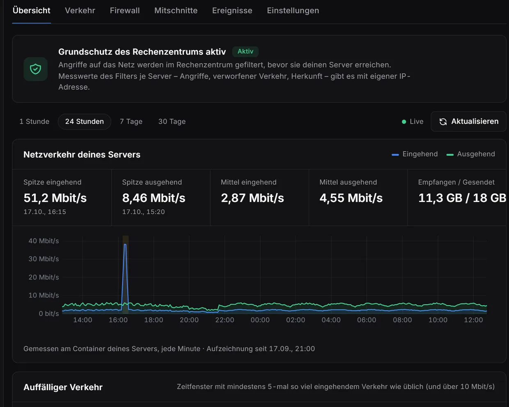Switch to the Einstellungen tab

click(x=293, y=11)
